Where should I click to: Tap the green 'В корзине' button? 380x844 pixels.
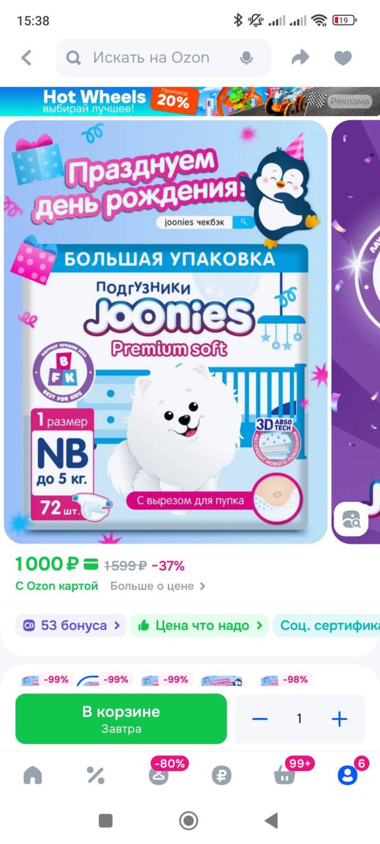point(121,719)
